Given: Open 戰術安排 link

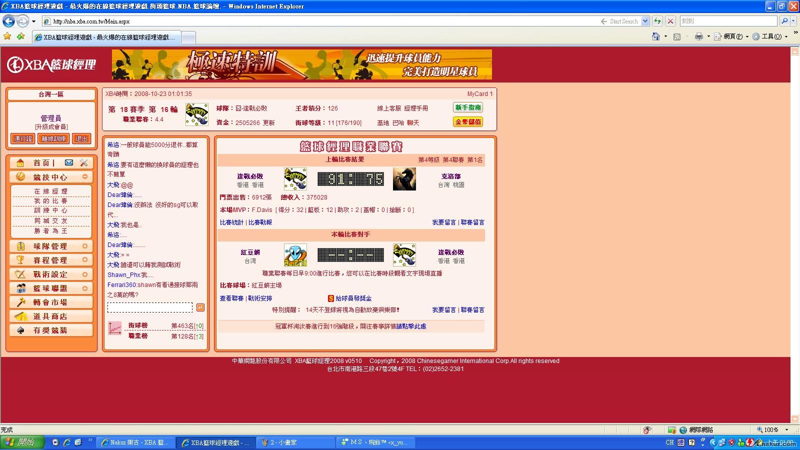Looking at the screenshot, I should [260, 298].
